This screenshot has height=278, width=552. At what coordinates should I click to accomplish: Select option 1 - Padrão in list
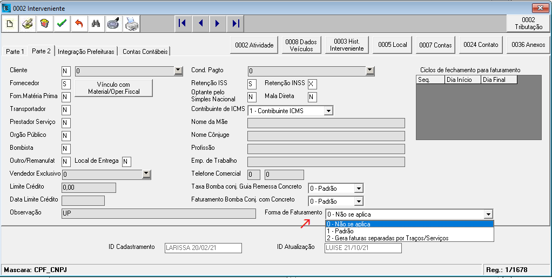click(410, 231)
